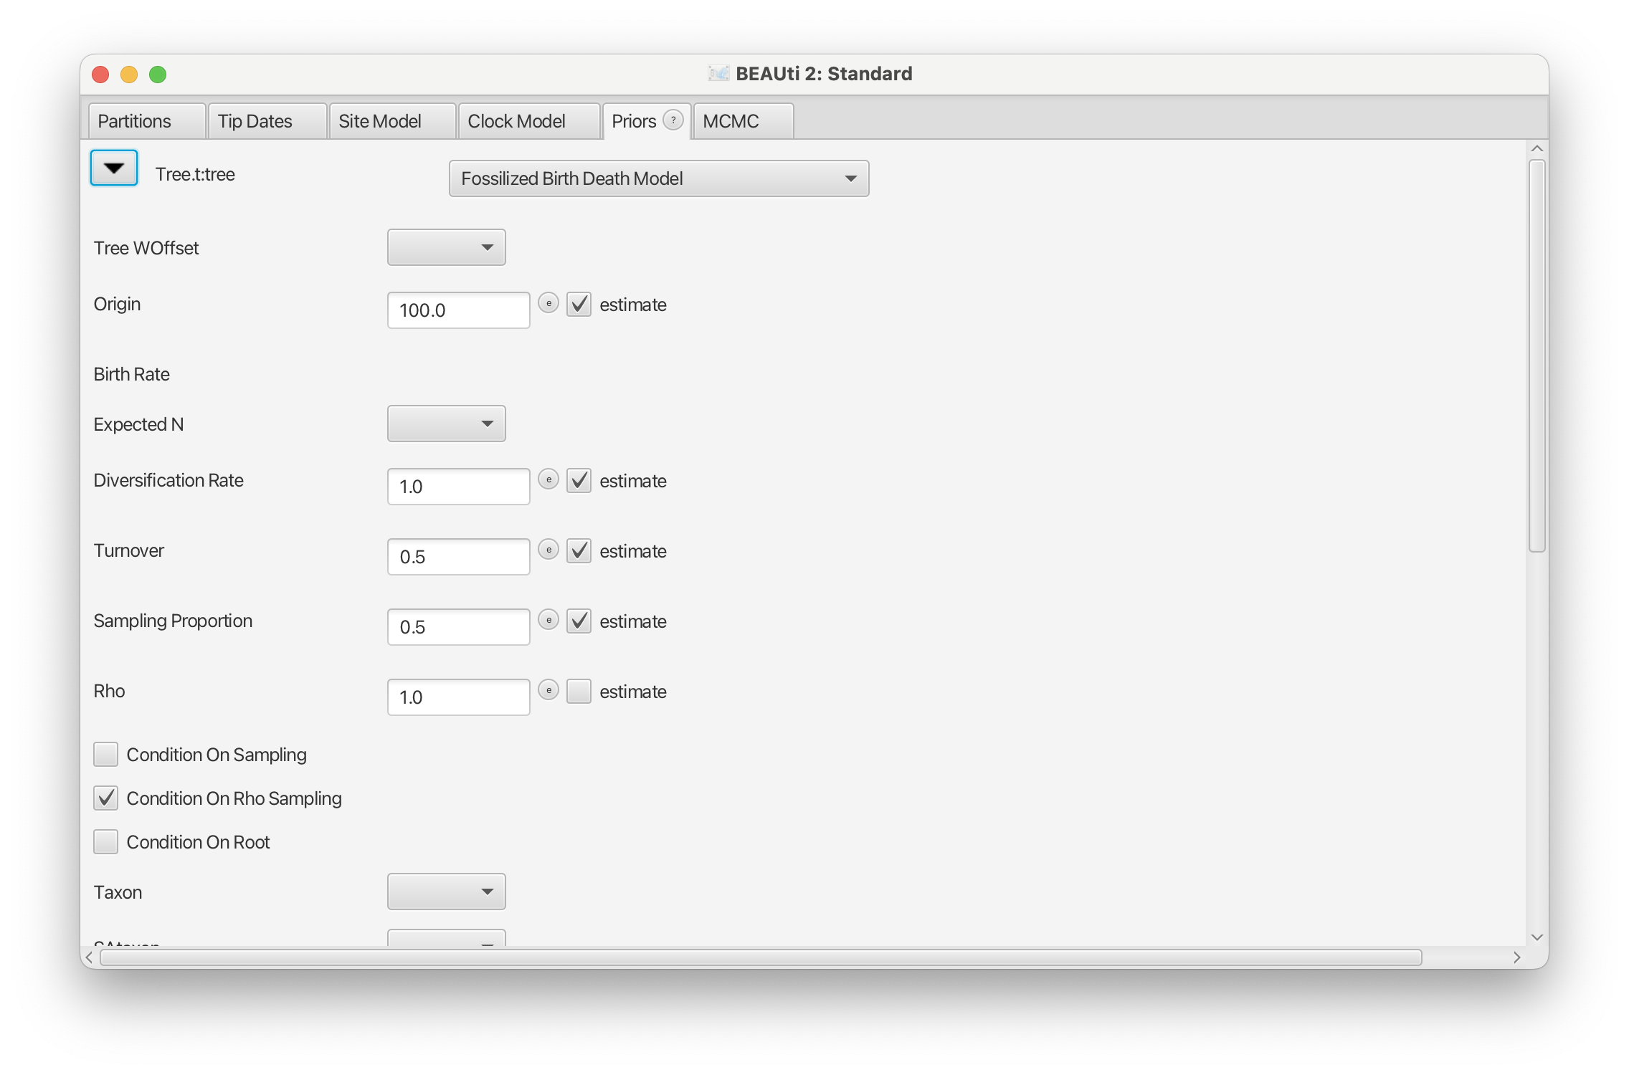
Task: Click the Origin value field
Action: pos(459,310)
